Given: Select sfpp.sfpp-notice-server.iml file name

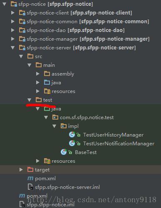Looking at the screenshot, I should pyautogui.click(x=67, y=187).
